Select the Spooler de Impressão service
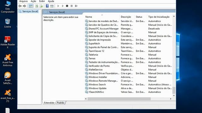Screen dimensions: 202x113 coord(100,40)
